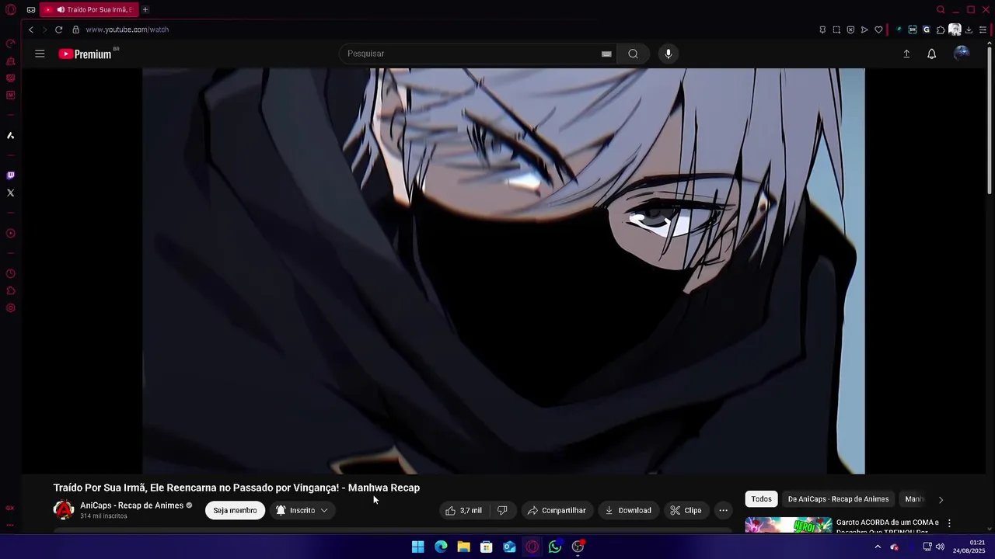The height and width of the screenshot is (559, 995).
Task: Open the volume speaker tray icon
Action: pos(940,547)
